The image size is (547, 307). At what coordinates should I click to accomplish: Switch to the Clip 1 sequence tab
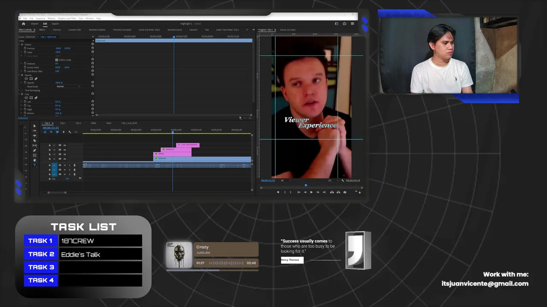[x=63, y=123]
